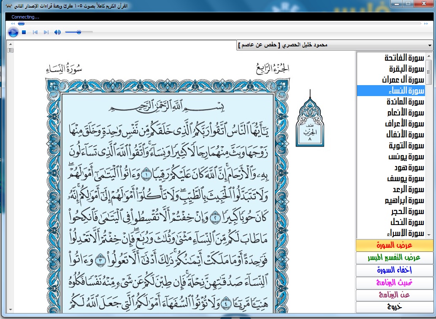Select سورة الإسراء from the list
The width and height of the screenshot is (436, 319).
tap(391, 233)
